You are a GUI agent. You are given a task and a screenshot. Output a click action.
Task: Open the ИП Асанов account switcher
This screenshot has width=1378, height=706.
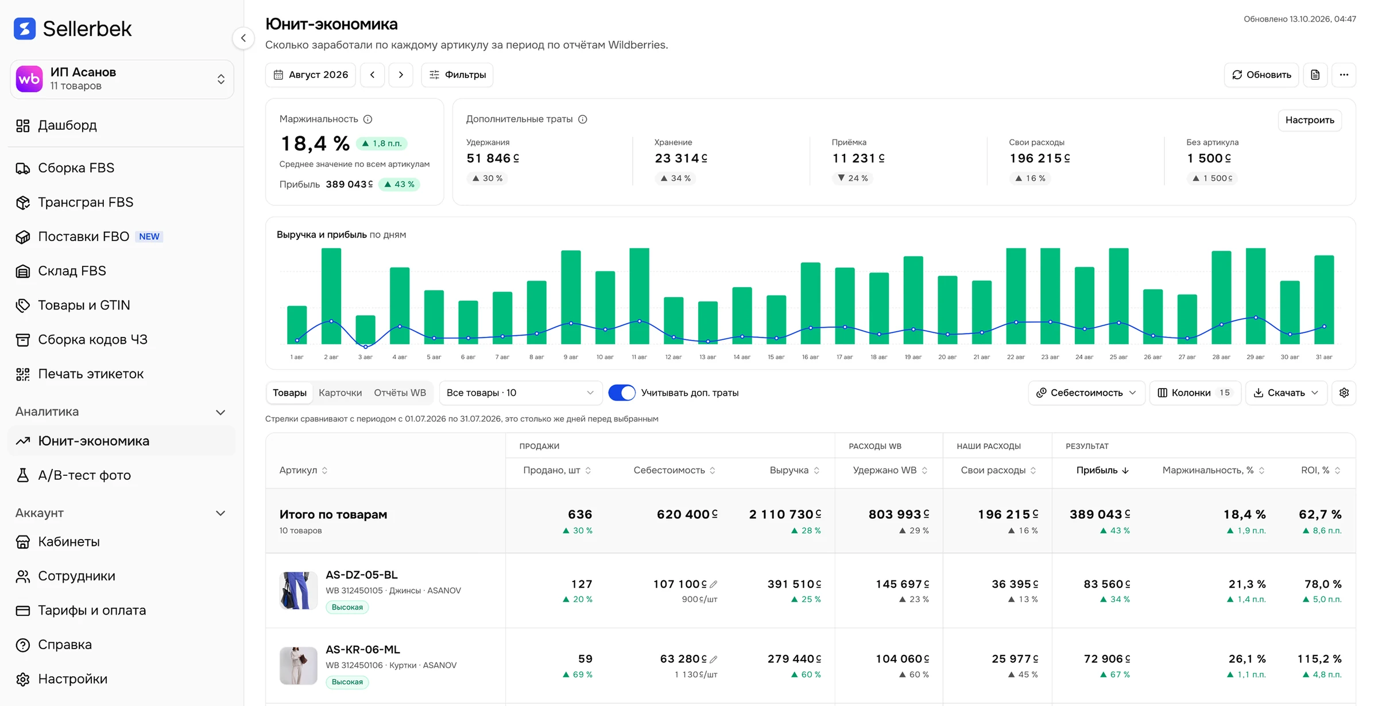(x=122, y=79)
